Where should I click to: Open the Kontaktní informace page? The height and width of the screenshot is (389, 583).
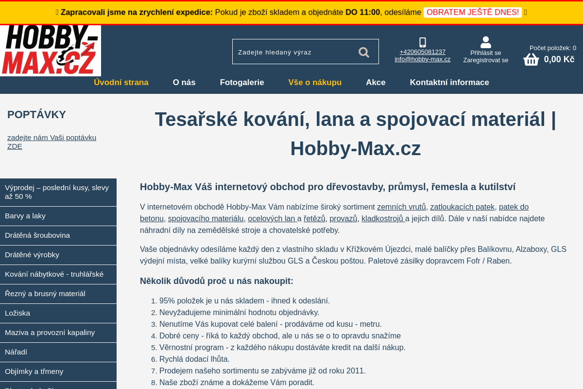click(449, 82)
